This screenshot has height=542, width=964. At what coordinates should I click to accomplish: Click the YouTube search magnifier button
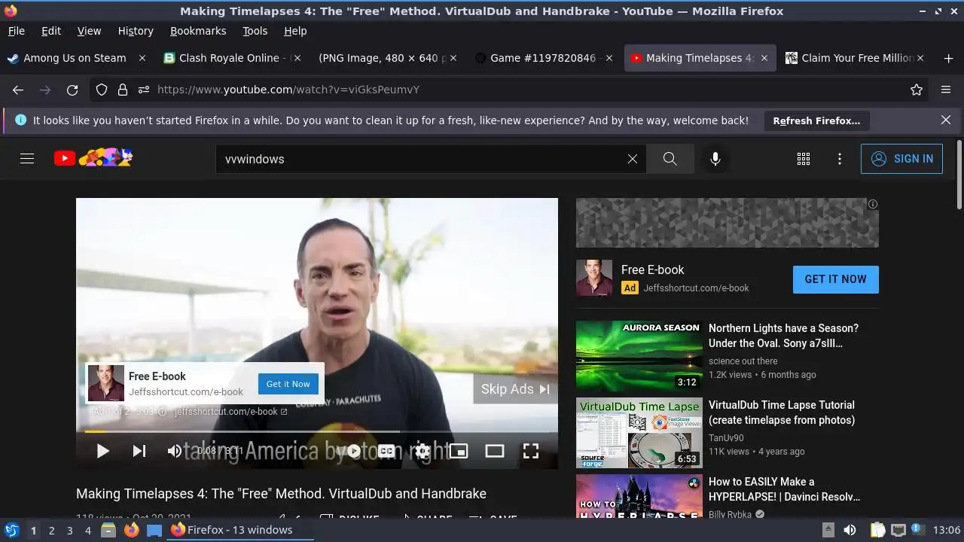pyautogui.click(x=670, y=159)
